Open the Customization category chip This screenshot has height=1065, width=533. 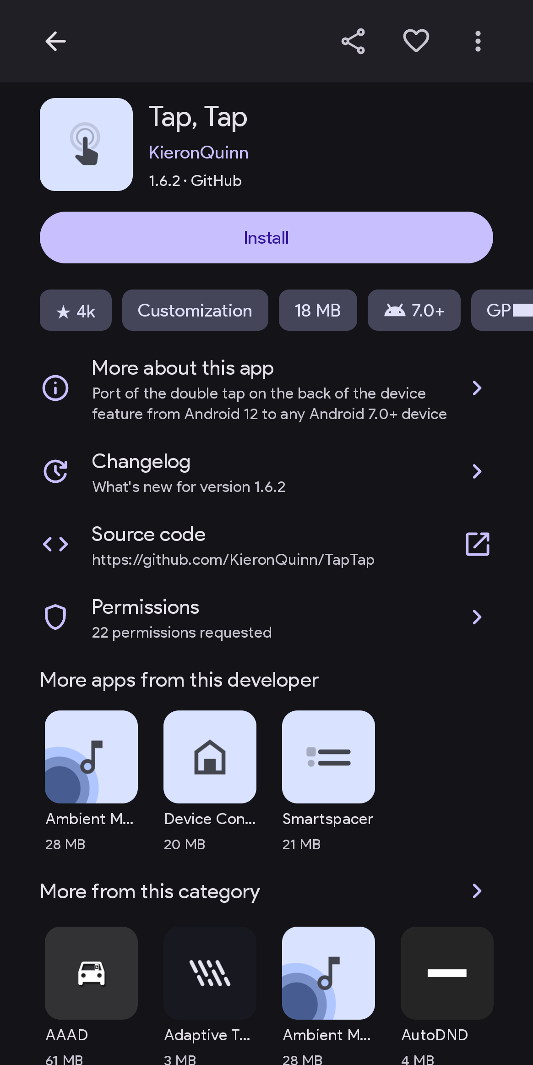point(195,310)
